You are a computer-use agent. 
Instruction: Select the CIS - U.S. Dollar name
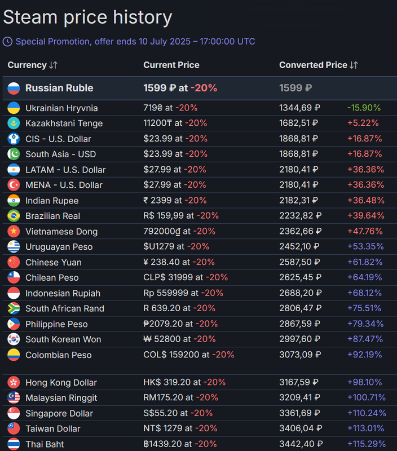click(x=58, y=139)
